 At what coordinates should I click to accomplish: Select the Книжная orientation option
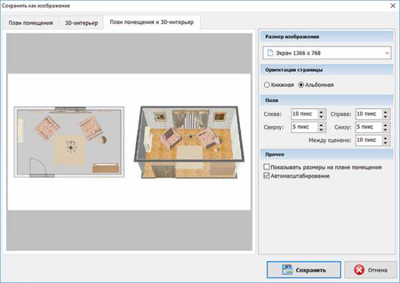click(x=267, y=85)
